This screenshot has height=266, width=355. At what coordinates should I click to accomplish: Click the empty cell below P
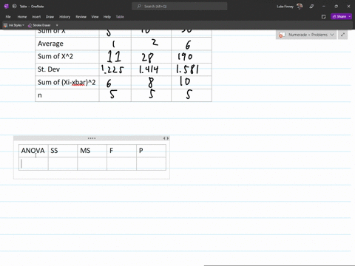point(151,164)
